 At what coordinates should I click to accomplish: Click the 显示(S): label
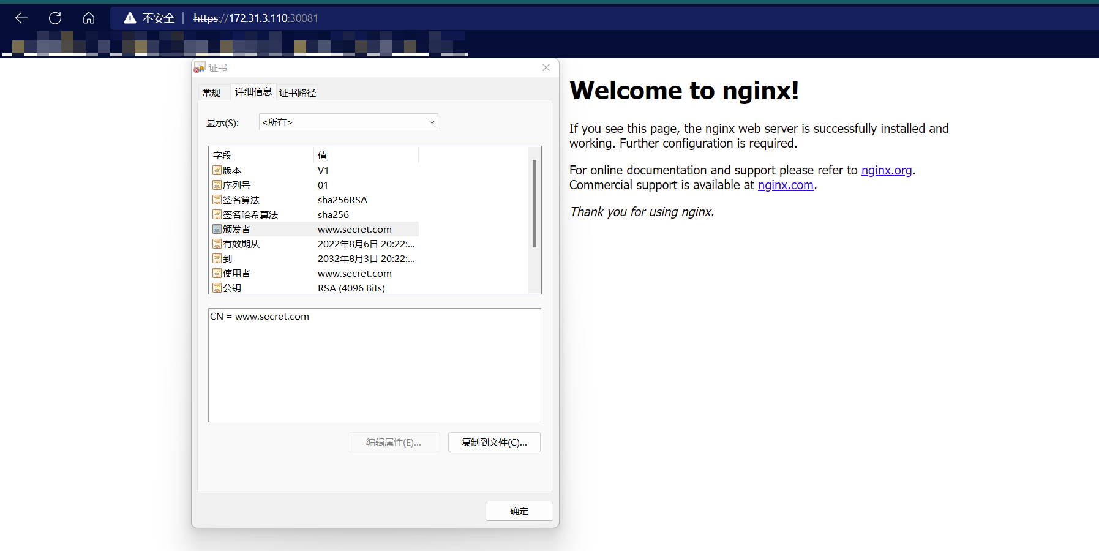(x=222, y=122)
